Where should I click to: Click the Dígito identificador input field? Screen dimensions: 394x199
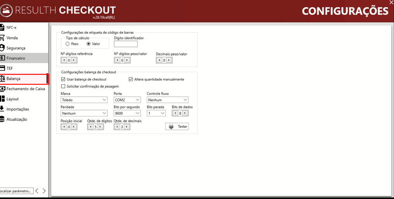tap(126, 44)
